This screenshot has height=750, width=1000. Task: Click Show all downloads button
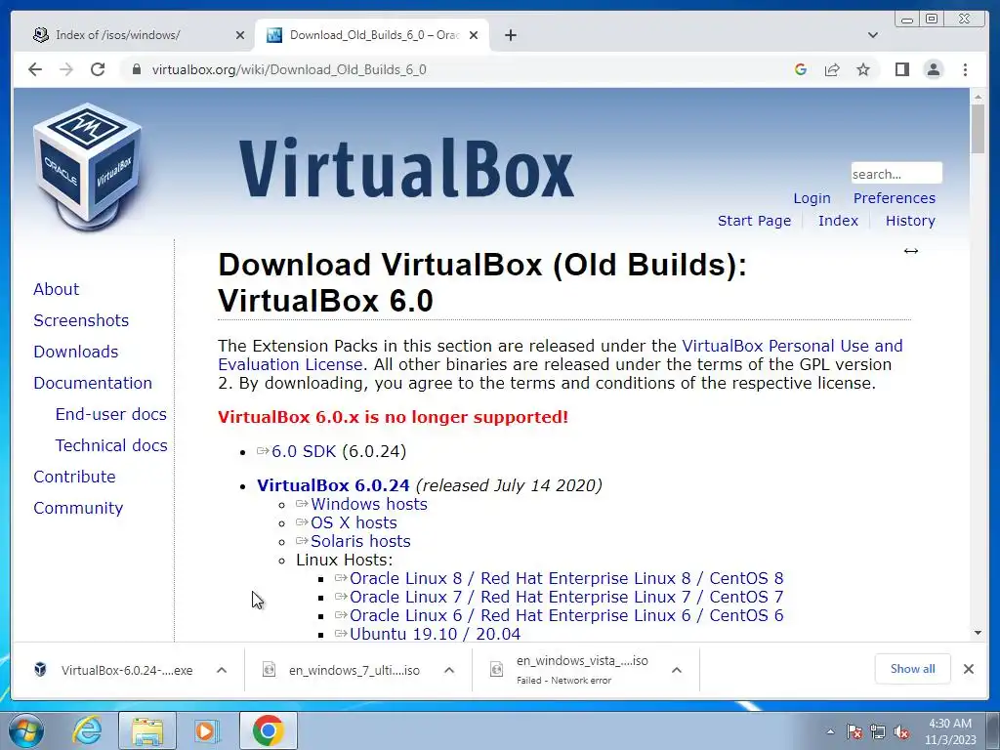[x=913, y=668]
